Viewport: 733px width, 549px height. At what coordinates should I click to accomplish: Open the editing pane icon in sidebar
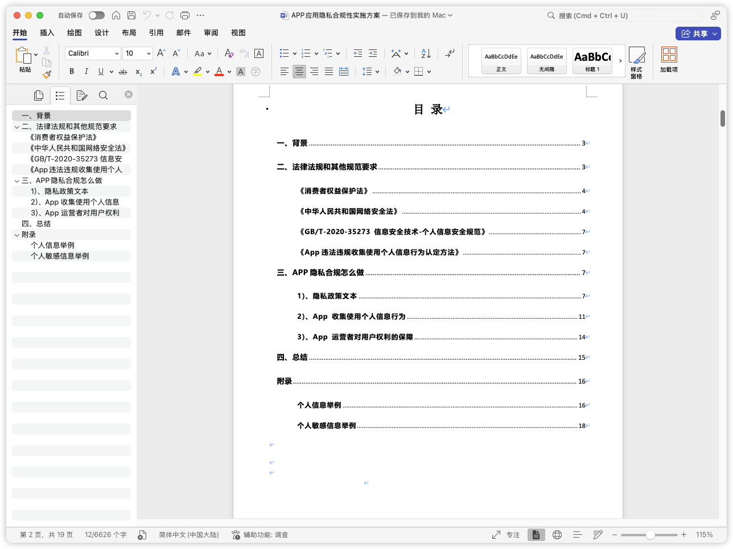click(81, 95)
